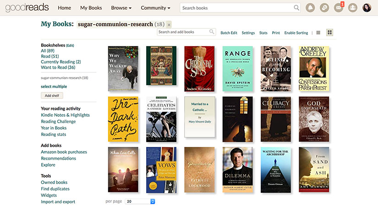
Task: Open Recommendations link
Action: [x=58, y=158]
